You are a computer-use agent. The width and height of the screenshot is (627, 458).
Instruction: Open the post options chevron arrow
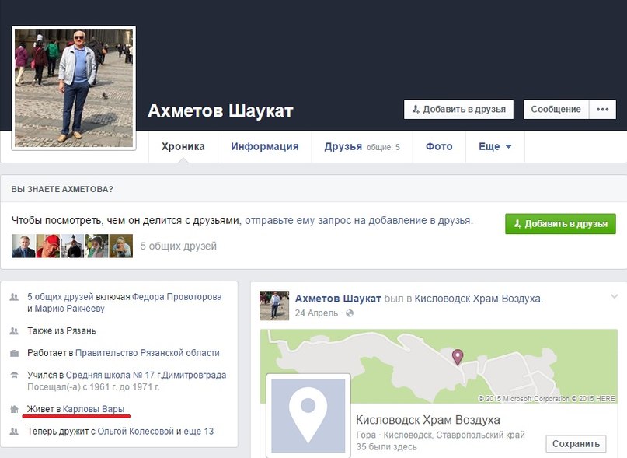pyautogui.click(x=615, y=296)
